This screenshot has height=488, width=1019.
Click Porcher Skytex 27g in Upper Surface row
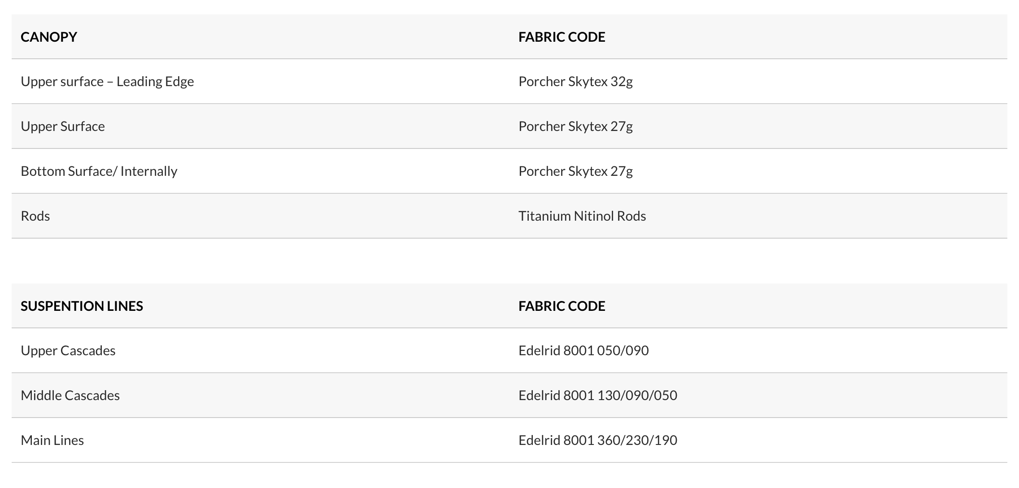coord(575,126)
